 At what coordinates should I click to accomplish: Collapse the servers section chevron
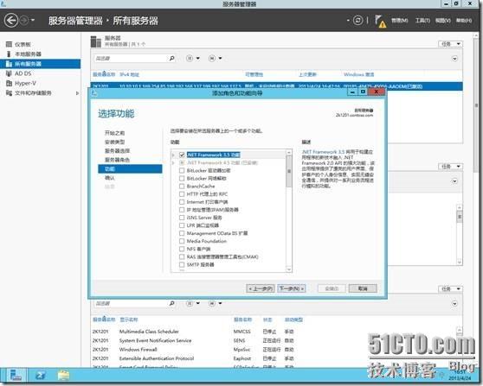coord(454,59)
